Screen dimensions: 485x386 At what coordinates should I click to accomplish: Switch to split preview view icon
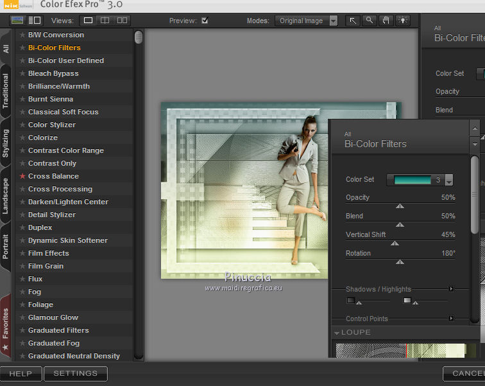click(105, 21)
